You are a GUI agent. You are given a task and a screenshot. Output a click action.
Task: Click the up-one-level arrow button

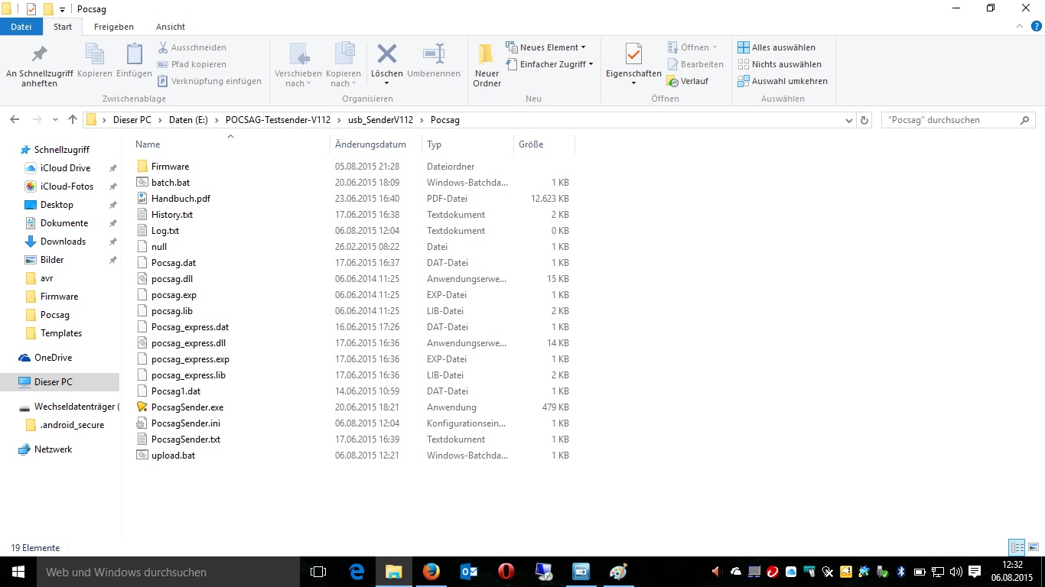click(x=73, y=120)
